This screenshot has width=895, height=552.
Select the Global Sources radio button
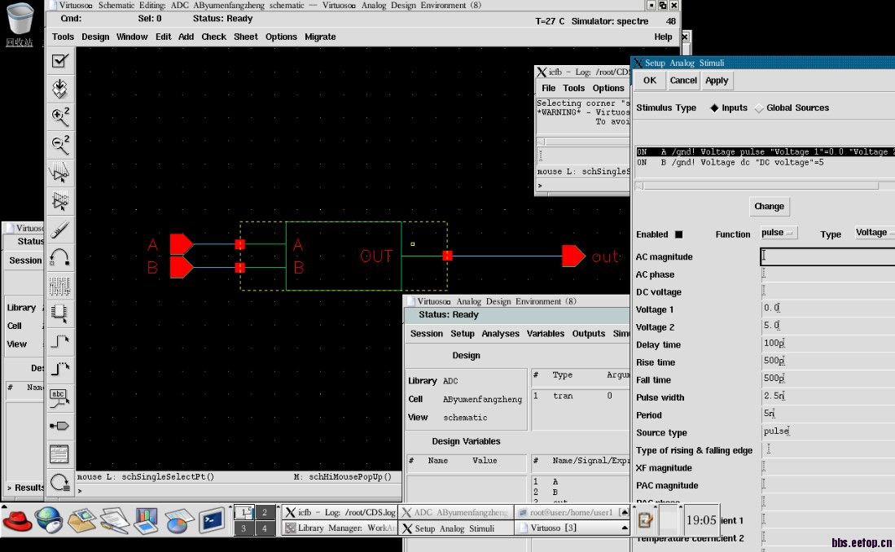coord(759,108)
